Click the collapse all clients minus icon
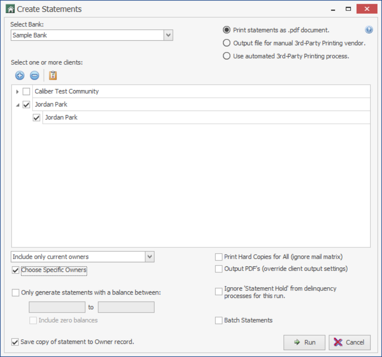The height and width of the screenshot is (357, 382). tap(34, 76)
